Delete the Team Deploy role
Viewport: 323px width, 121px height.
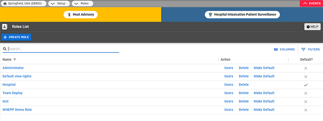click(x=244, y=93)
